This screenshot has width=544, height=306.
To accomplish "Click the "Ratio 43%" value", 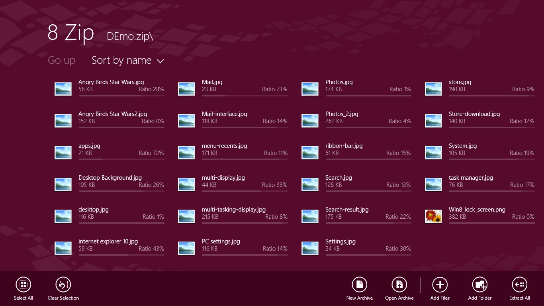I will (x=151, y=249).
